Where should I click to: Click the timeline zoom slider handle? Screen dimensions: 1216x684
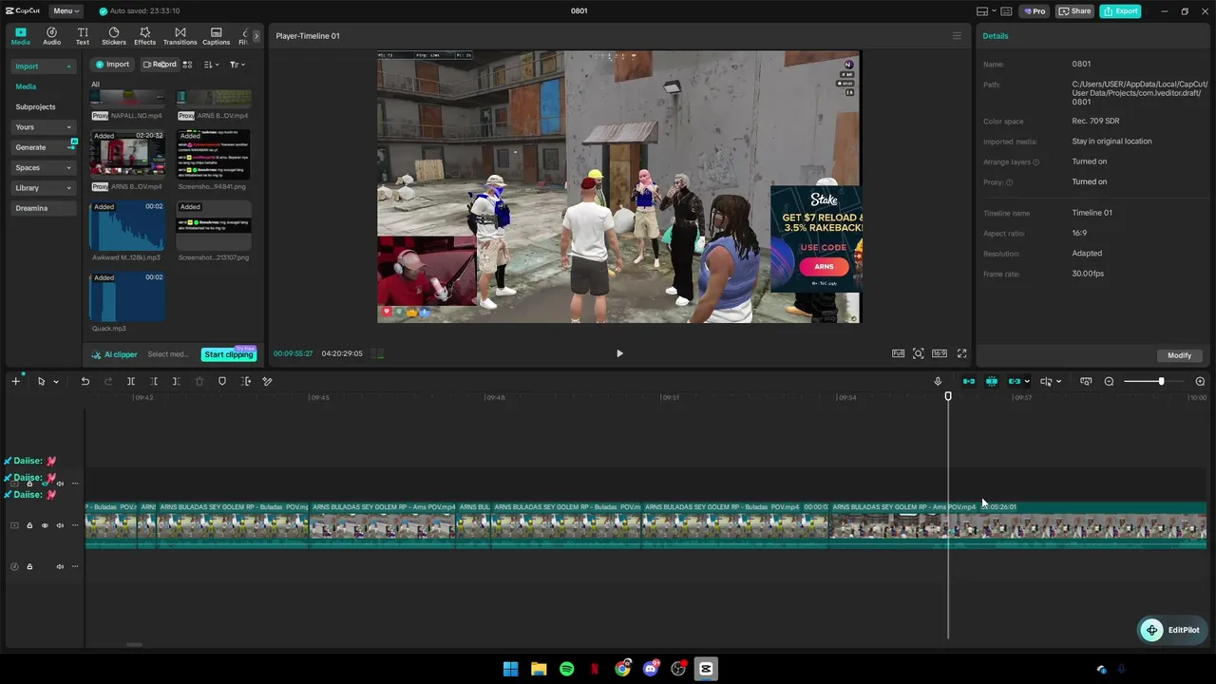pos(1161,381)
